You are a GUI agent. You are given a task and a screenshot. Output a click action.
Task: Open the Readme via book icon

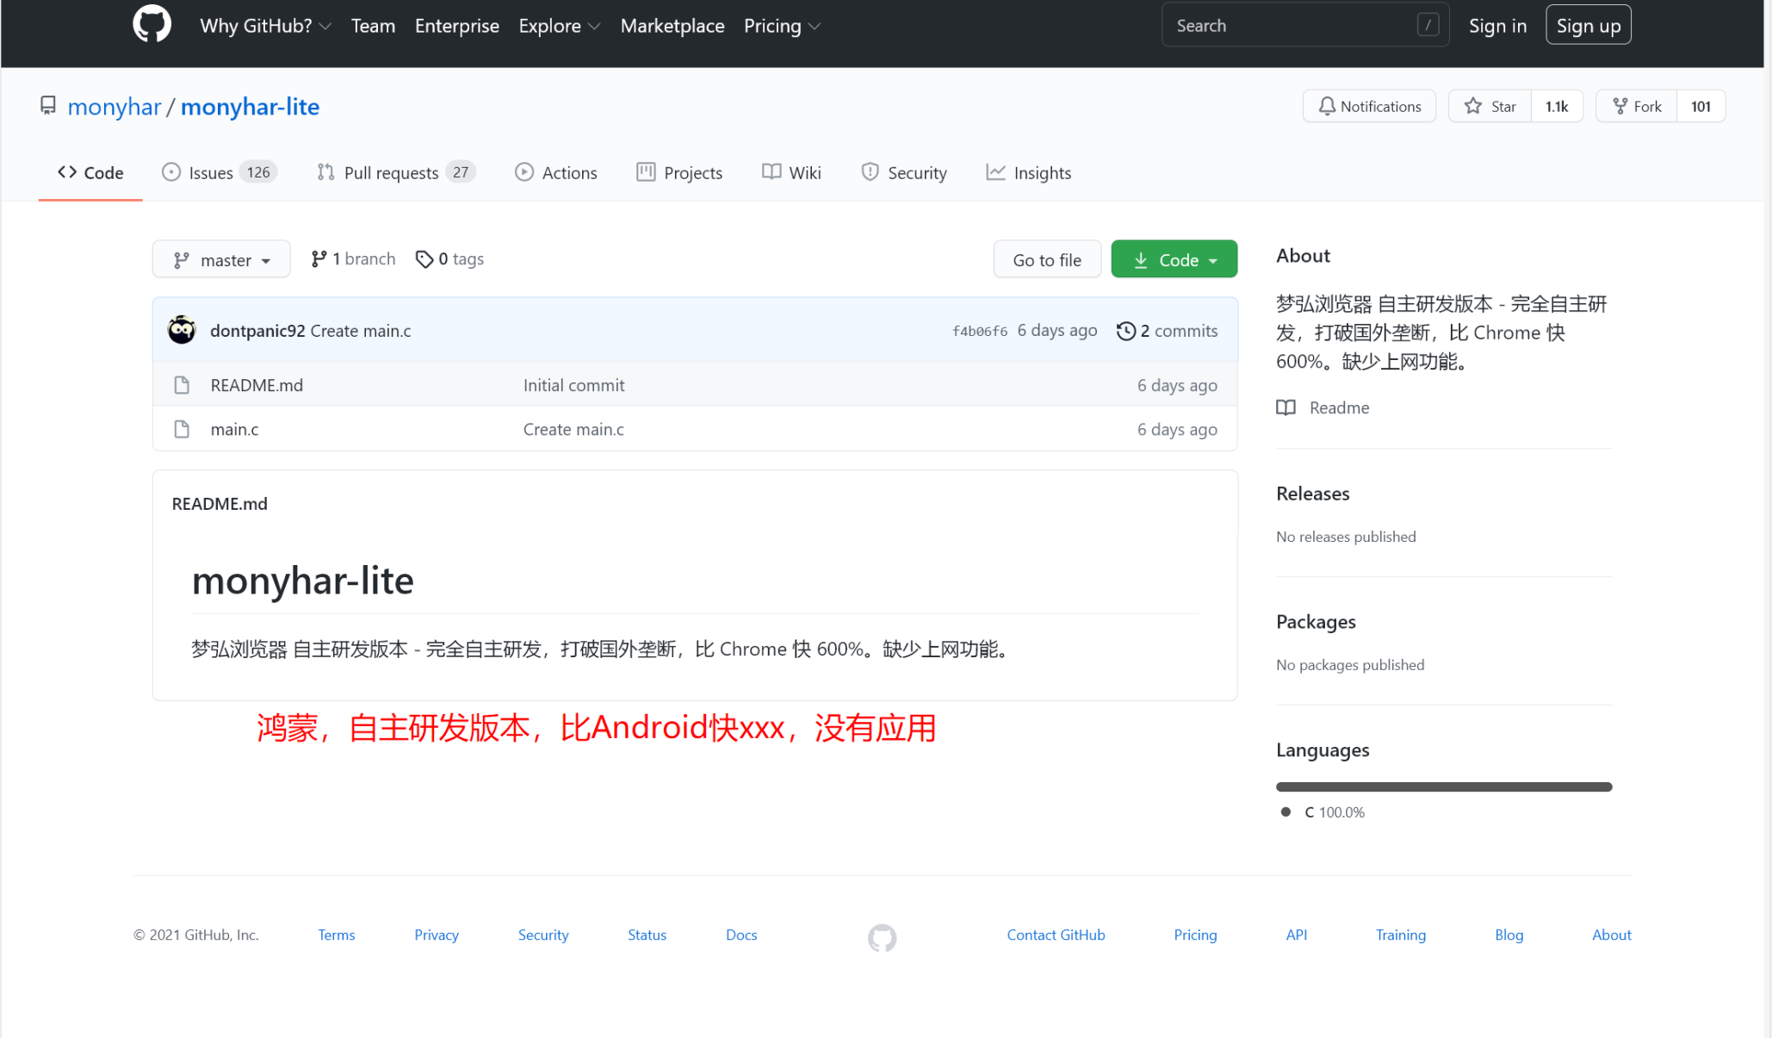pos(1286,407)
